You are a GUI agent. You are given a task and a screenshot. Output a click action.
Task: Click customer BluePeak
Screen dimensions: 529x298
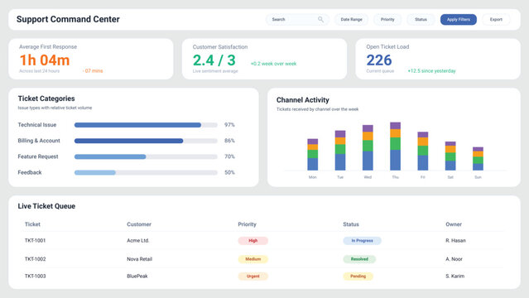(137, 276)
